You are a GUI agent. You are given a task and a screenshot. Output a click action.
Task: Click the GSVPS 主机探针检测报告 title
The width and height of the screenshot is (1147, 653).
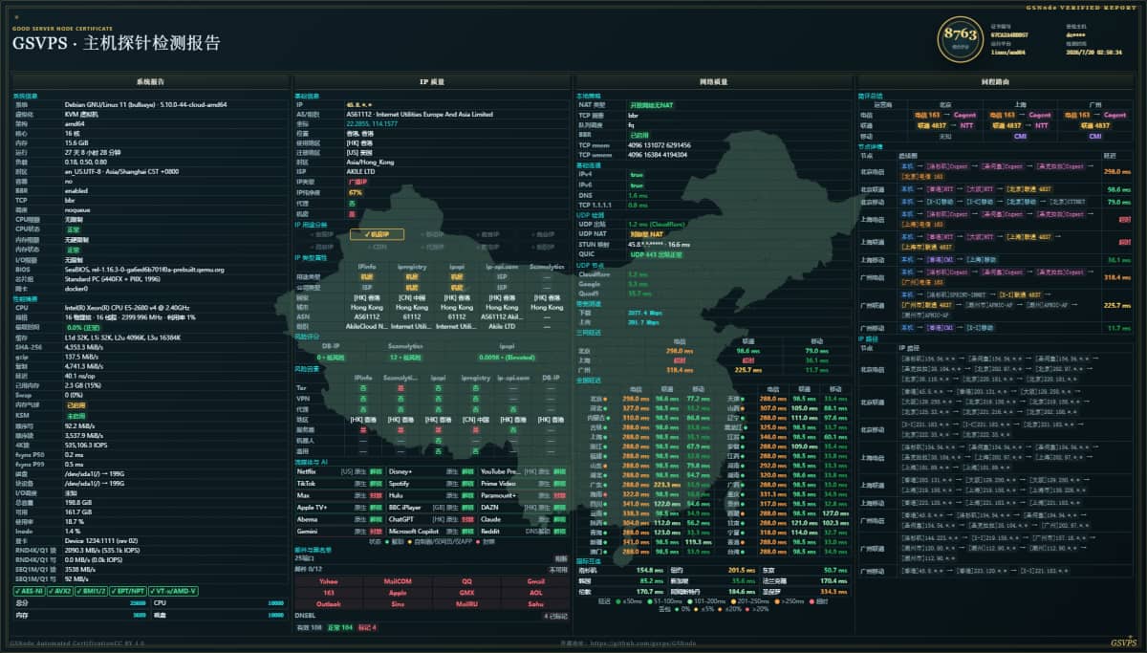point(116,43)
